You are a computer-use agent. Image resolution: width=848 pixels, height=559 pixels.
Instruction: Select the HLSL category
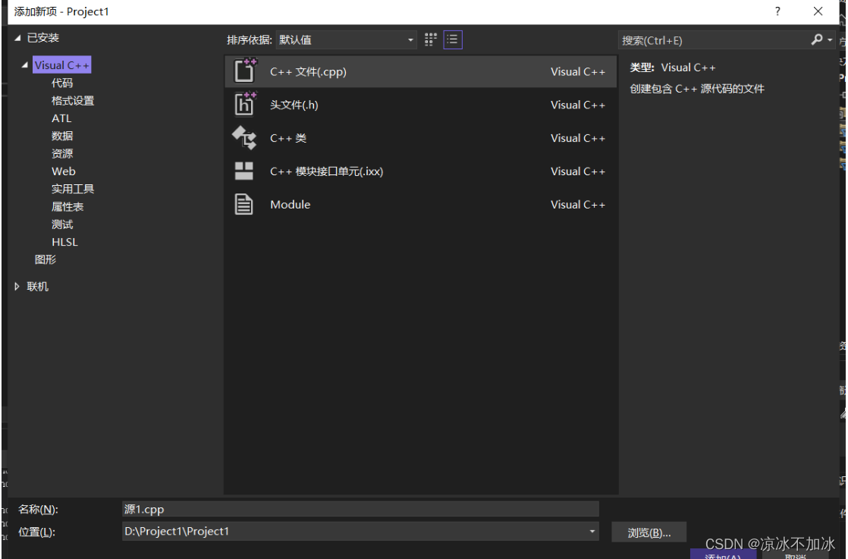pyautogui.click(x=64, y=242)
